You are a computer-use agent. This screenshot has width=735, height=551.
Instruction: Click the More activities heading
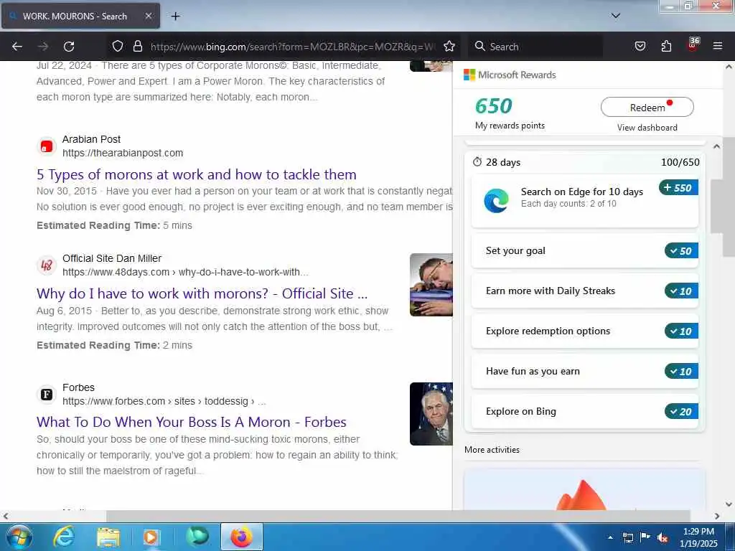[x=492, y=450]
